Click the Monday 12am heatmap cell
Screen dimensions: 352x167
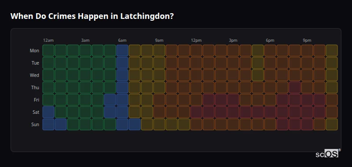coord(48,51)
